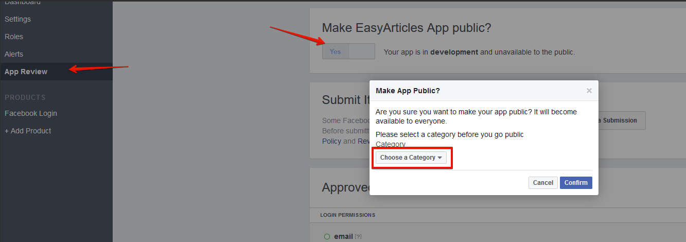Open Alerts in the sidebar
Image resolution: width=686 pixels, height=242 pixels.
click(x=14, y=54)
